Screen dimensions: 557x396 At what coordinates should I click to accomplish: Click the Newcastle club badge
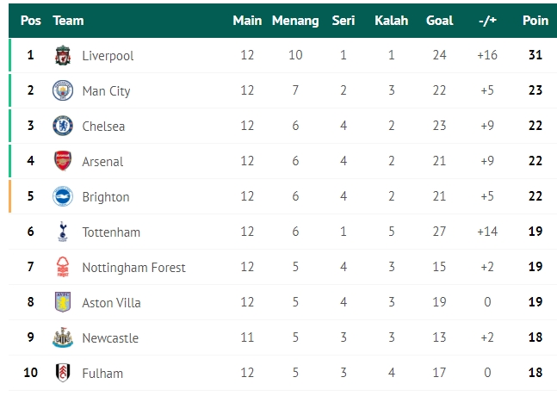(63, 337)
